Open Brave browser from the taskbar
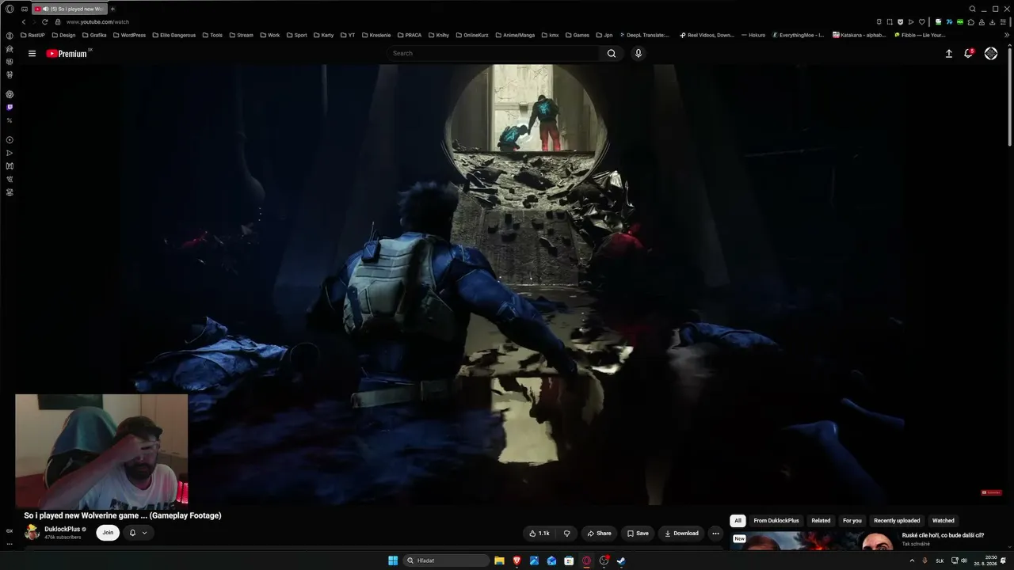The image size is (1014, 570). click(517, 560)
